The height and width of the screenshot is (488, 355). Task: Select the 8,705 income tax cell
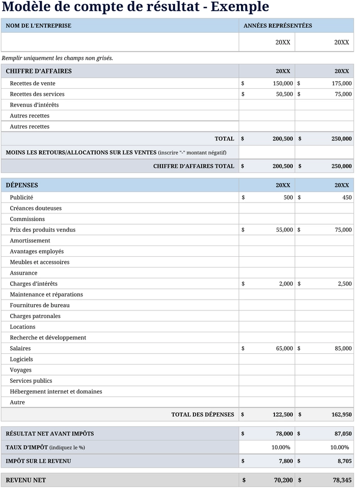(x=324, y=461)
